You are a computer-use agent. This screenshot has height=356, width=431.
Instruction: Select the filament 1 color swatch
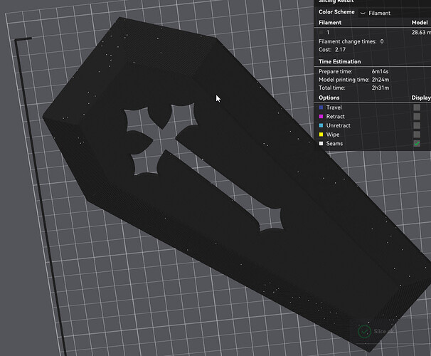click(x=321, y=33)
